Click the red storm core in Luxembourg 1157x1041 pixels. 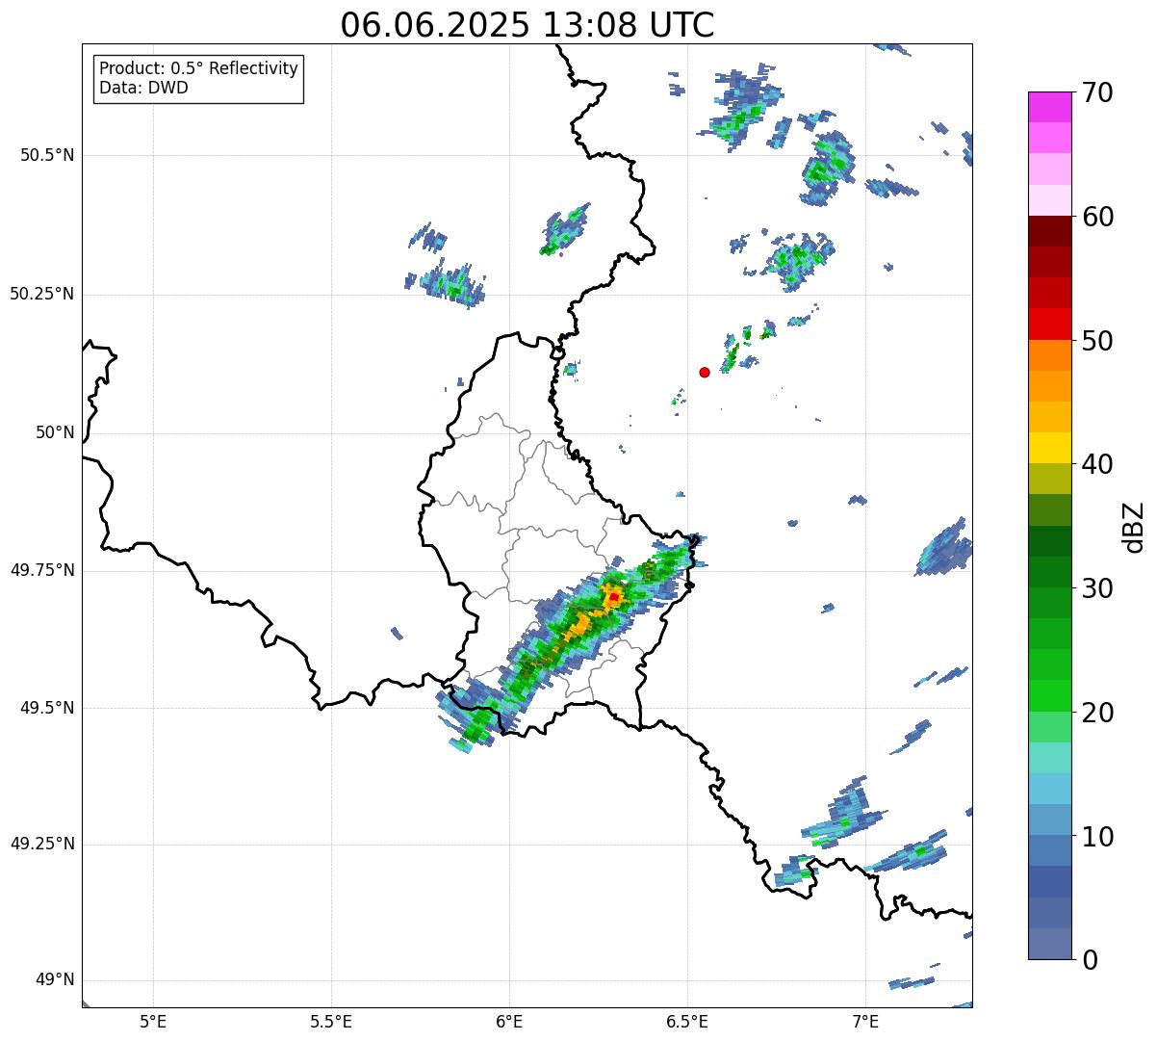613,597
